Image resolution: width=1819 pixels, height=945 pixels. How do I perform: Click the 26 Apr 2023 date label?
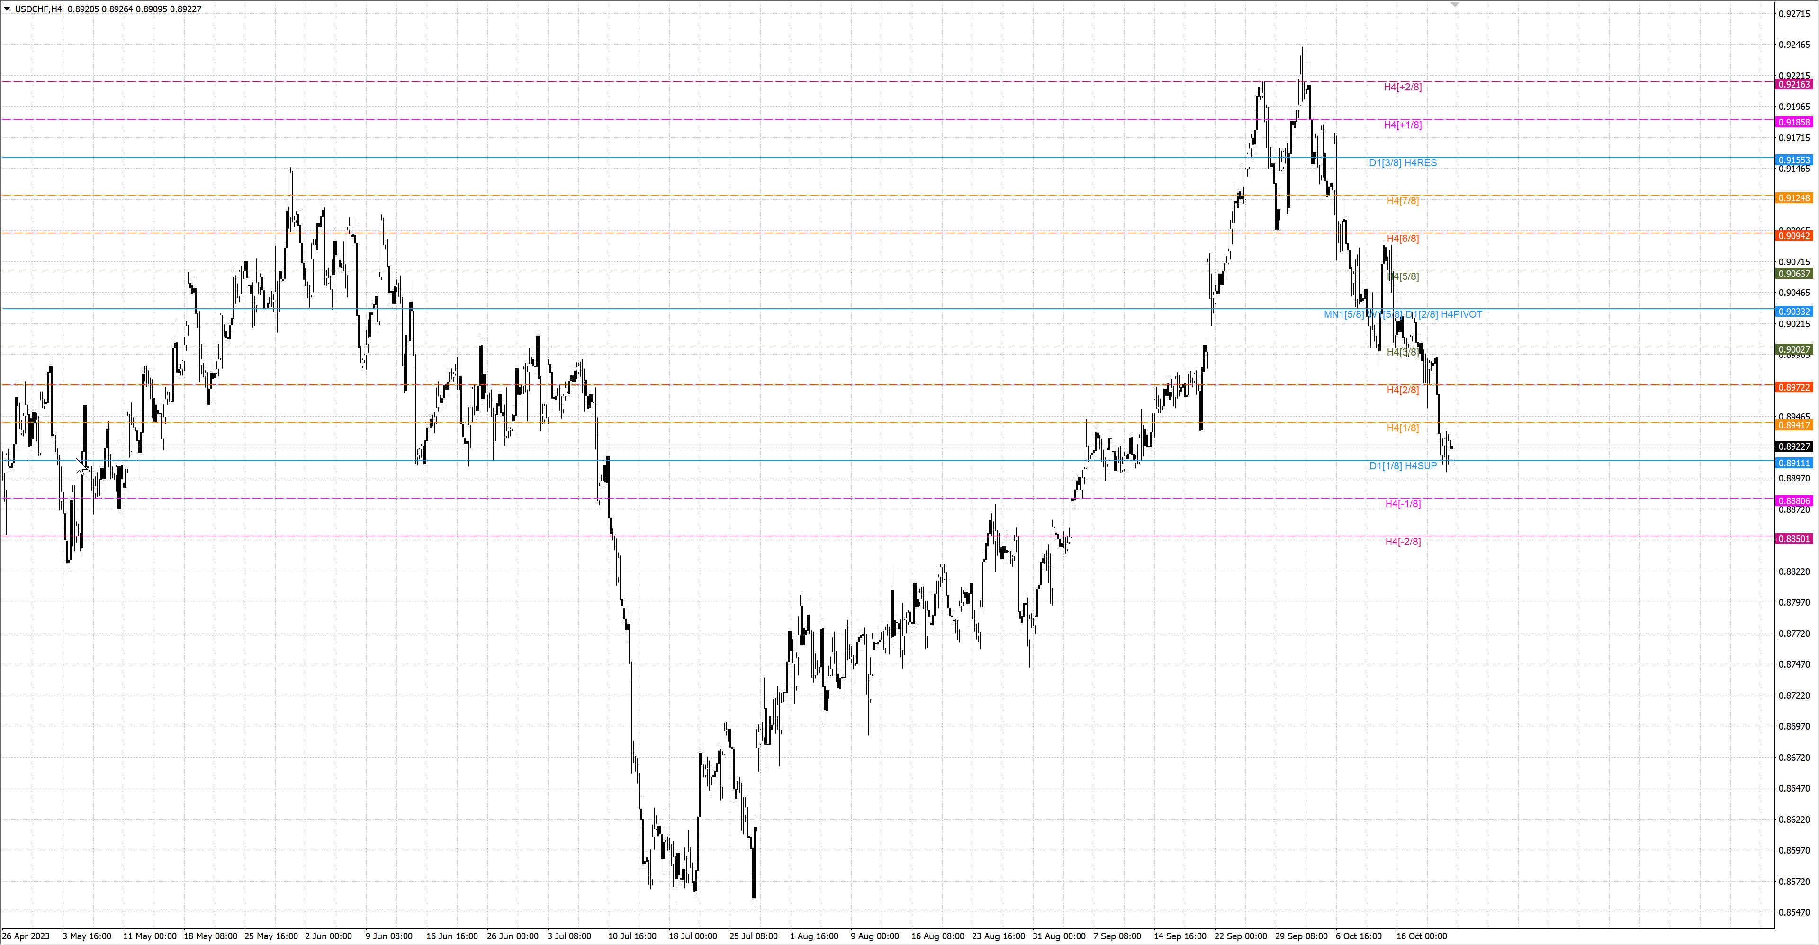click(26, 936)
